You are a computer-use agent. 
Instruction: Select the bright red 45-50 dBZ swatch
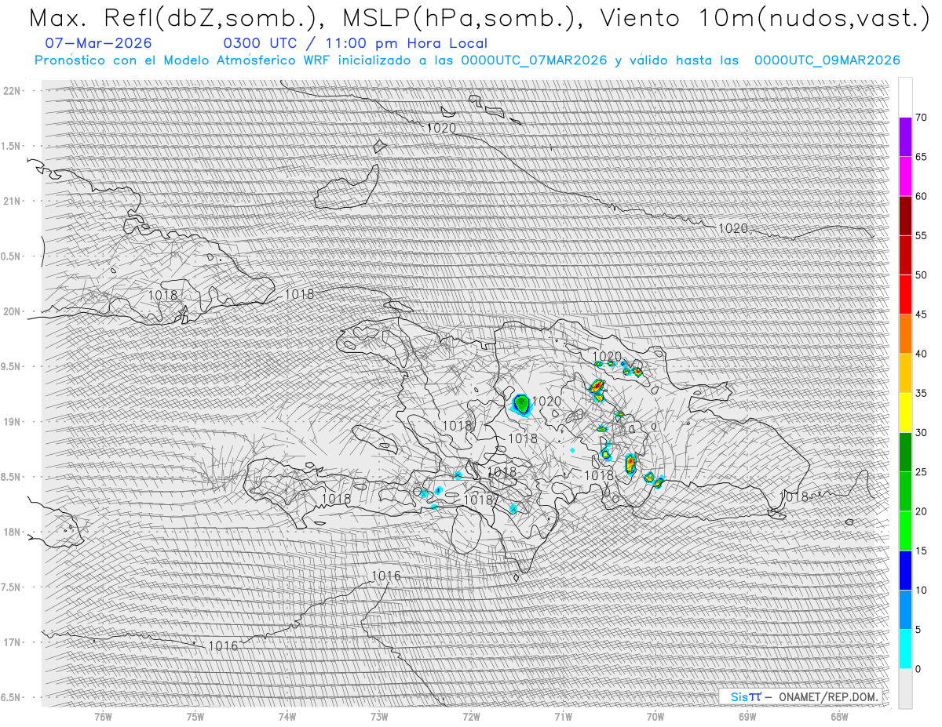[905, 295]
